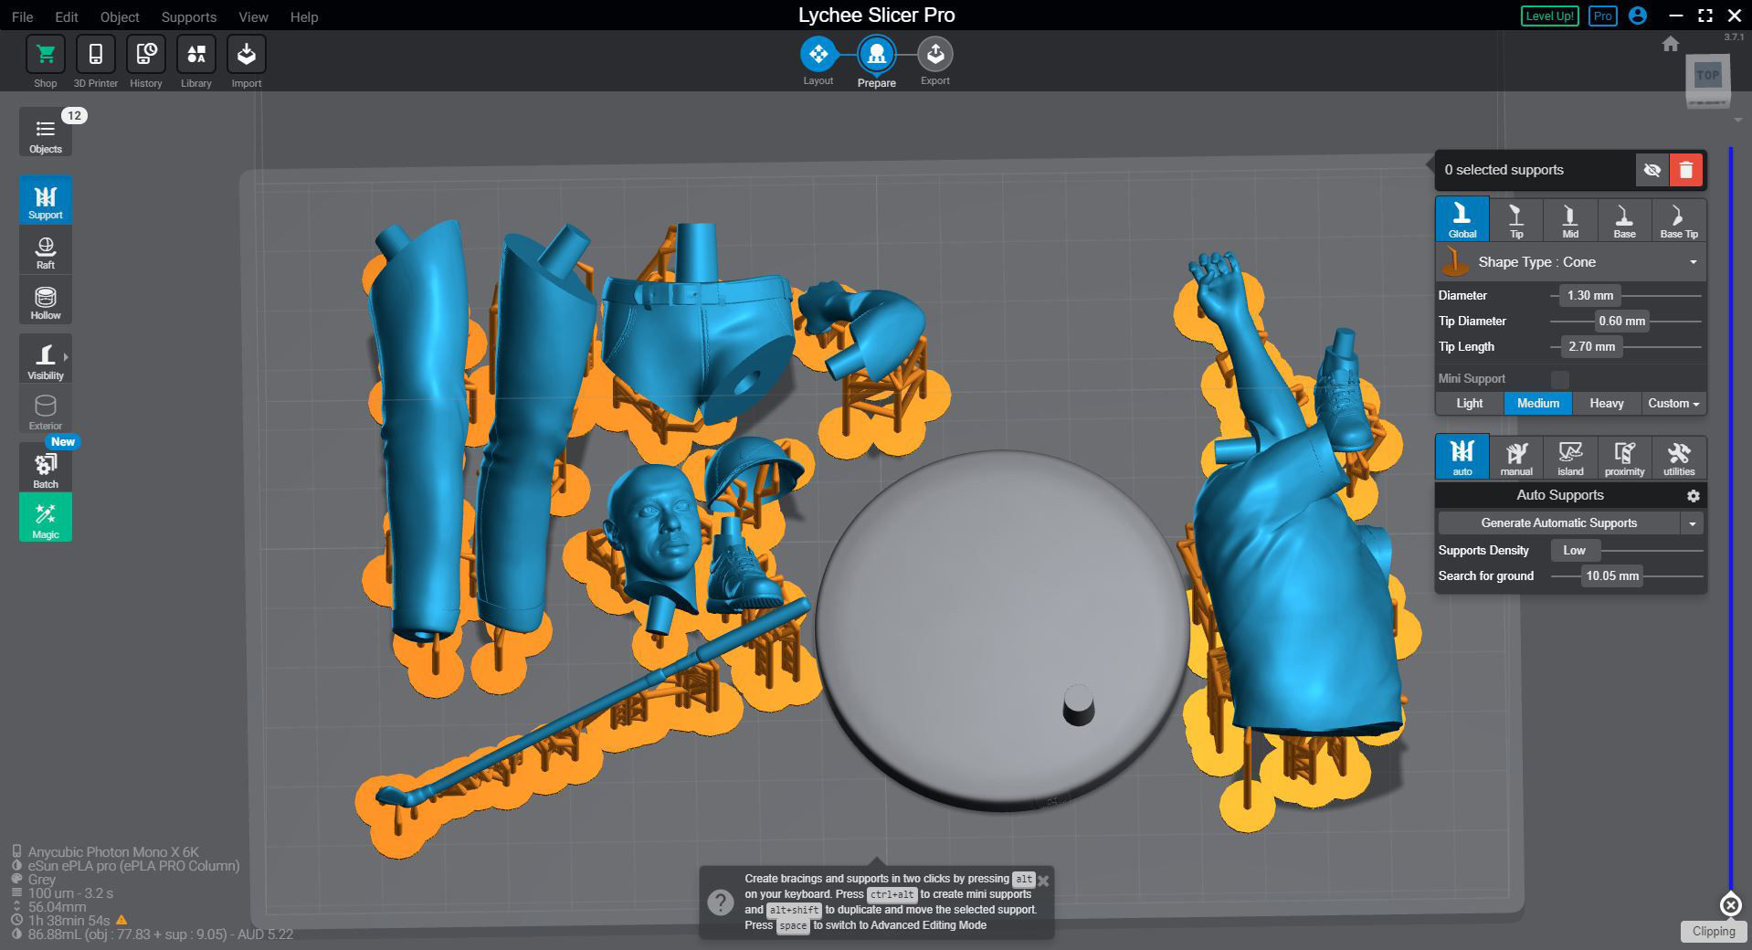The height and width of the screenshot is (950, 1752).
Task: Click the Clipping button
Action: (x=1714, y=932)
